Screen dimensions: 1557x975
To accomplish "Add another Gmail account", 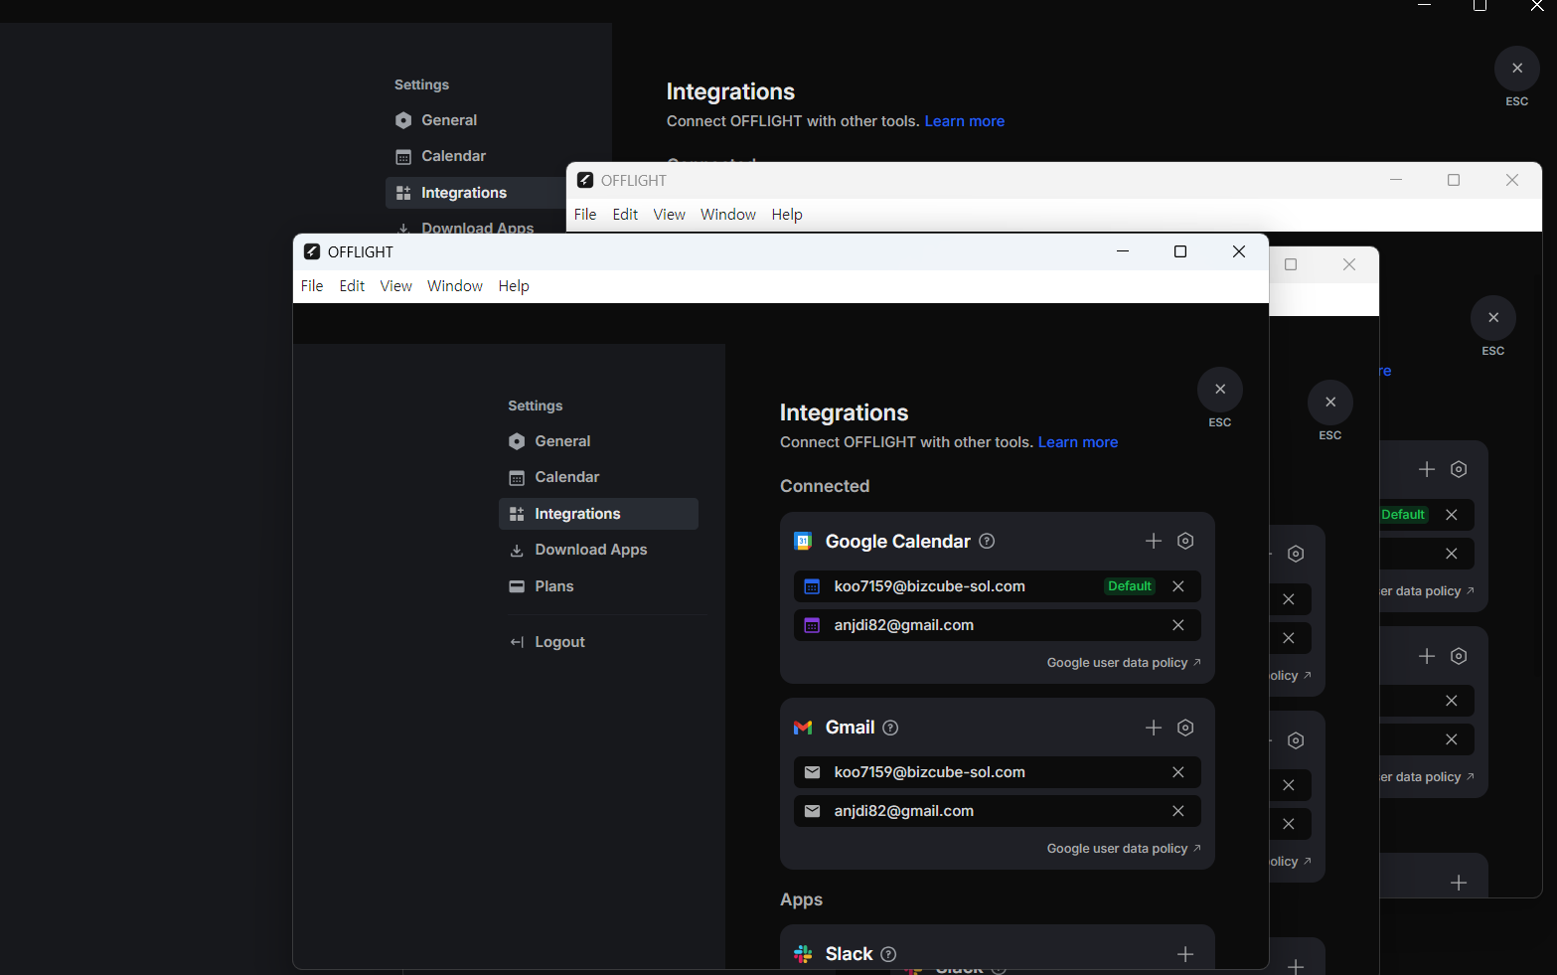I will point(1153,728).
